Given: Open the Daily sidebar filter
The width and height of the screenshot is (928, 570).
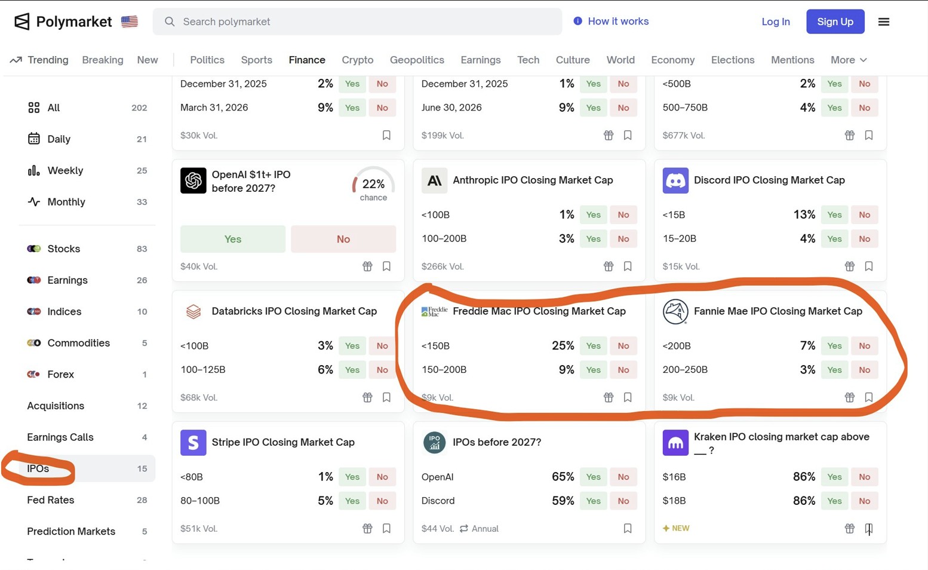Looking at the screenshot, I should point(87,139).
